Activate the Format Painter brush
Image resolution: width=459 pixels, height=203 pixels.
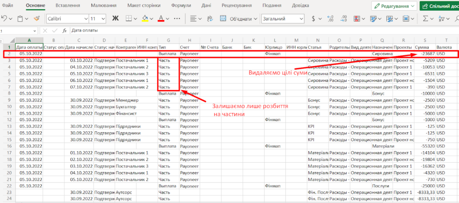coord(37,19)
